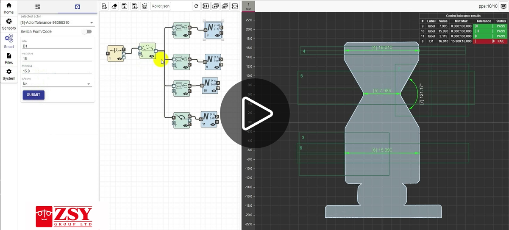
Task: Click the chat icon next to pps:10/10
Action: click(x=503, y=6)
